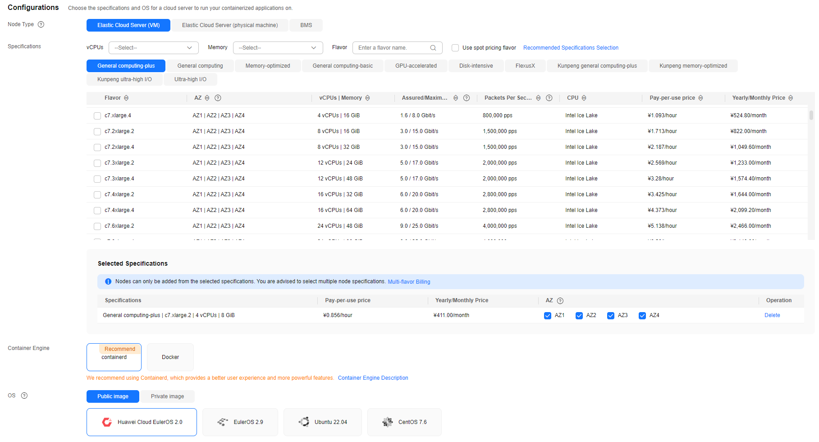Screen dimensions: 819x442
Task: Choose Elastic Cloud Server (physical machine)
Action: coord(230,25)
